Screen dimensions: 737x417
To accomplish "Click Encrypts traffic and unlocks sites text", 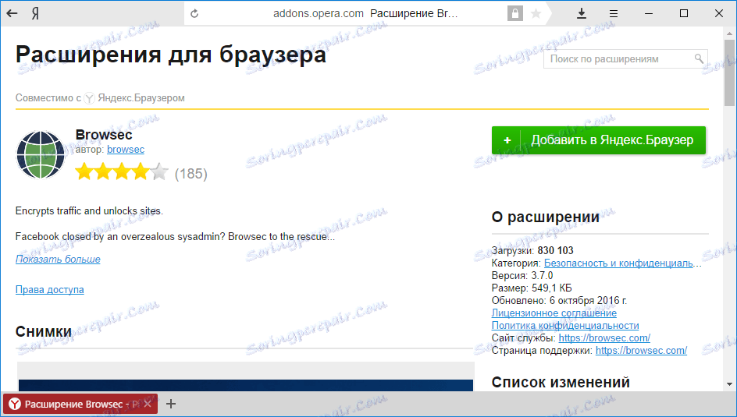I will click(89, 211).
